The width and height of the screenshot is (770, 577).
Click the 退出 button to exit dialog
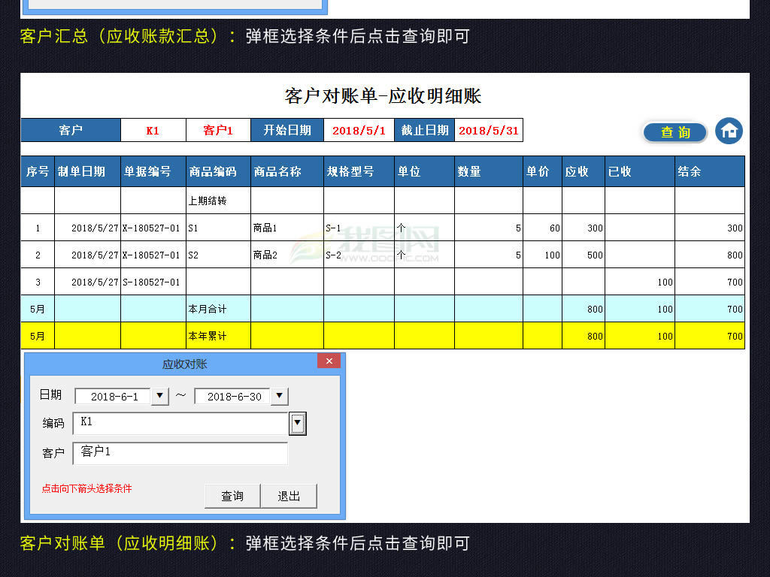(290, 496)
